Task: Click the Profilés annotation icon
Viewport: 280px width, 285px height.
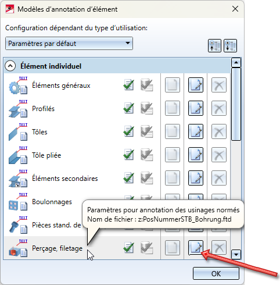Action: [18, 109]
